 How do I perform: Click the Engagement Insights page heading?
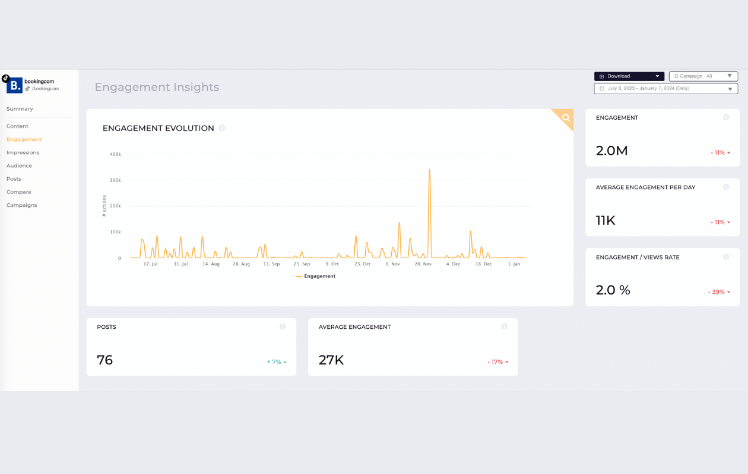click(x=157, y=87)
